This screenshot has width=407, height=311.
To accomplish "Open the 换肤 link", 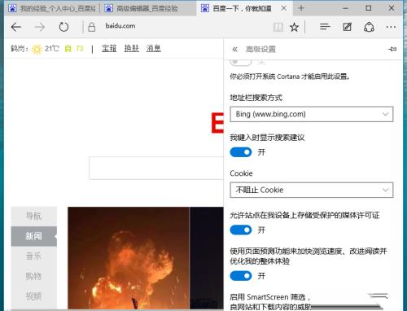I will (x=132, y=48).
